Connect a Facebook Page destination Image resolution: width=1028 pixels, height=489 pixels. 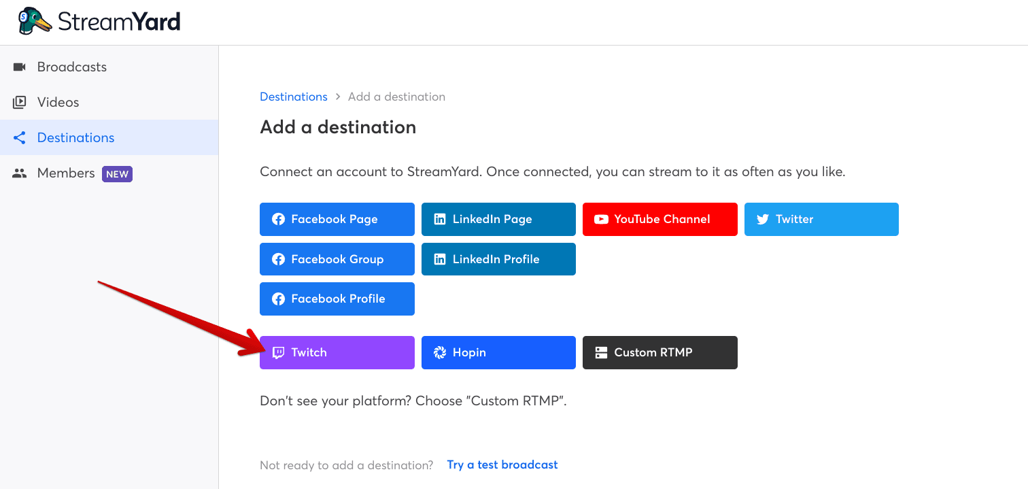click(x=337, y=219)
